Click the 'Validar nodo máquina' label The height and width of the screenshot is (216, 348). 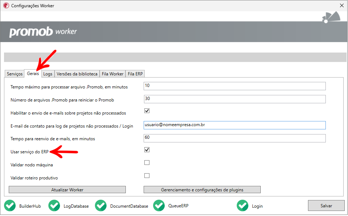32,165
